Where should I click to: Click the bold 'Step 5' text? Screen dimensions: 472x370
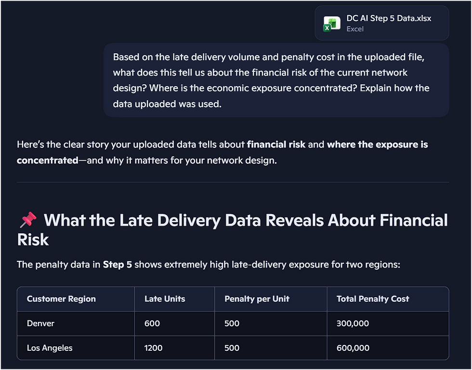point(117,264)
